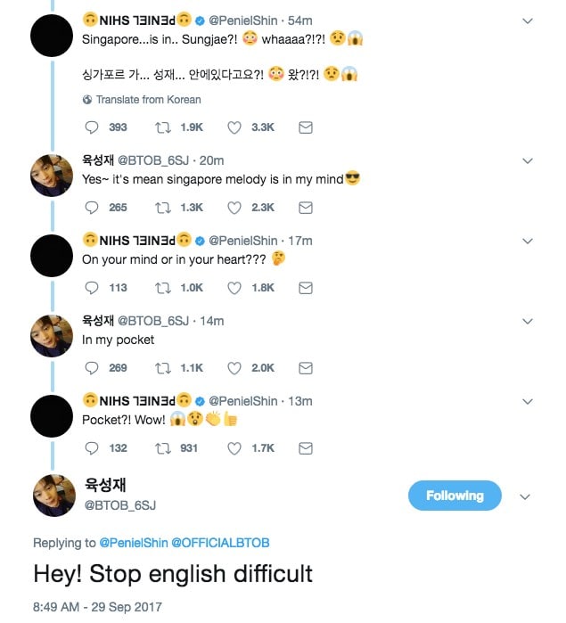The image size is (566, 623).
Task: Click @BTOB_6SJ handle on 'In my pocket' tweet
Action: pyautogui.click(x=153, y=321)
